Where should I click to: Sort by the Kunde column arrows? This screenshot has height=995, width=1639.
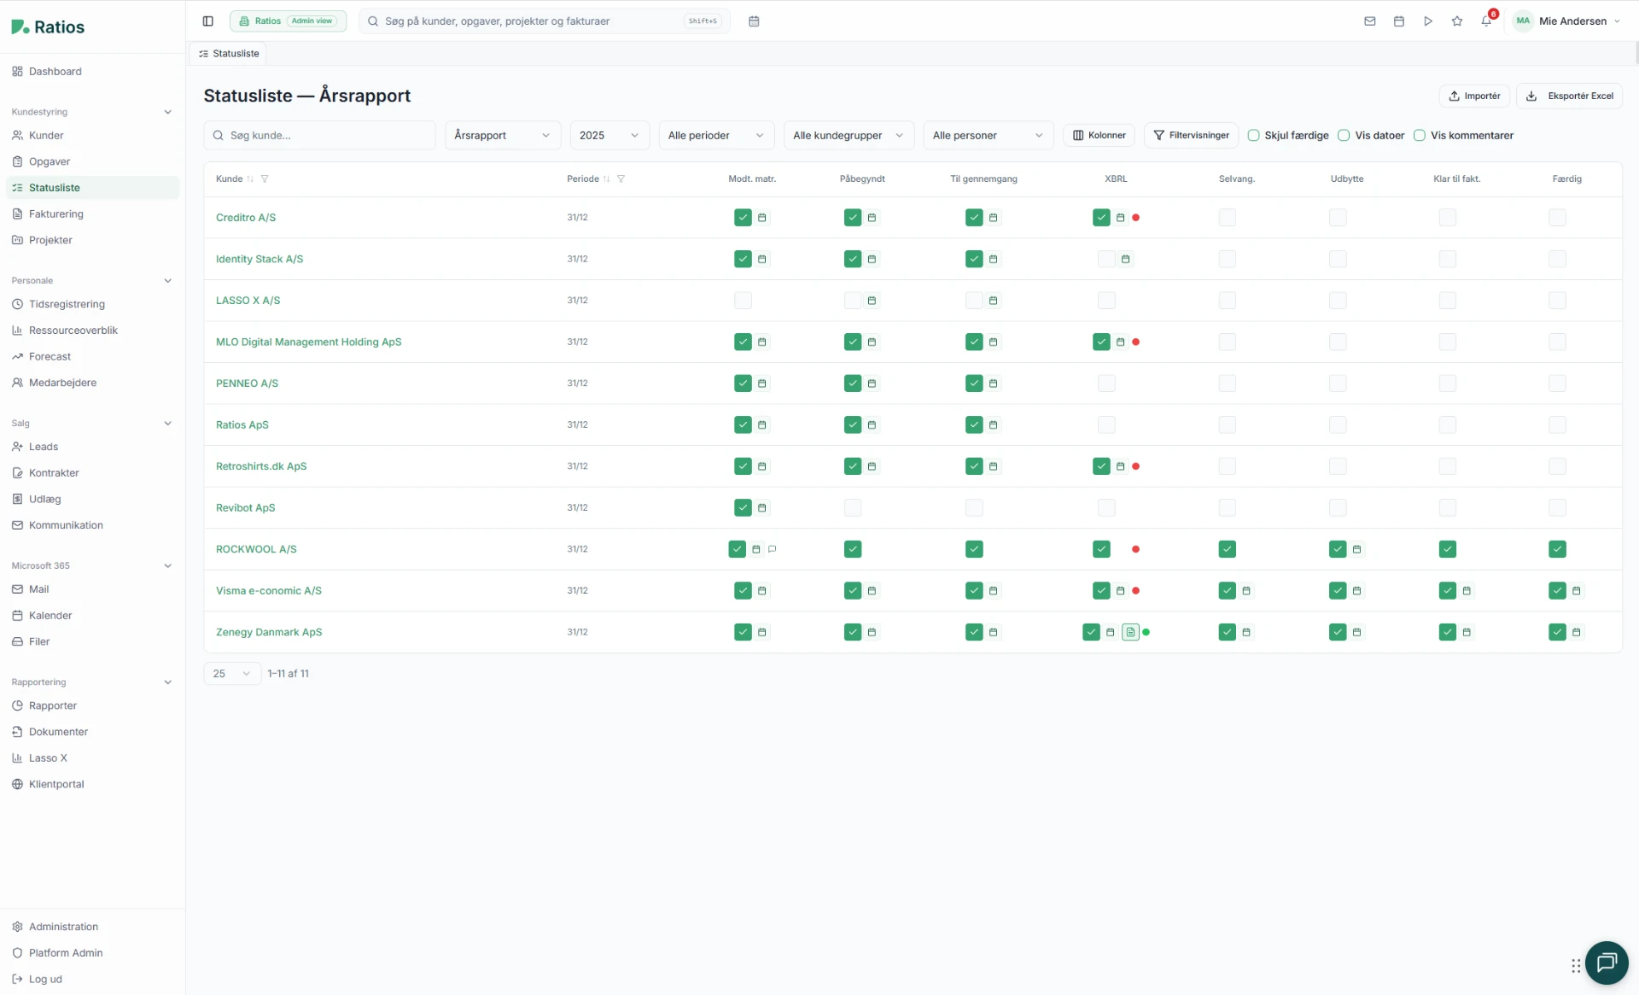[250, 179]
